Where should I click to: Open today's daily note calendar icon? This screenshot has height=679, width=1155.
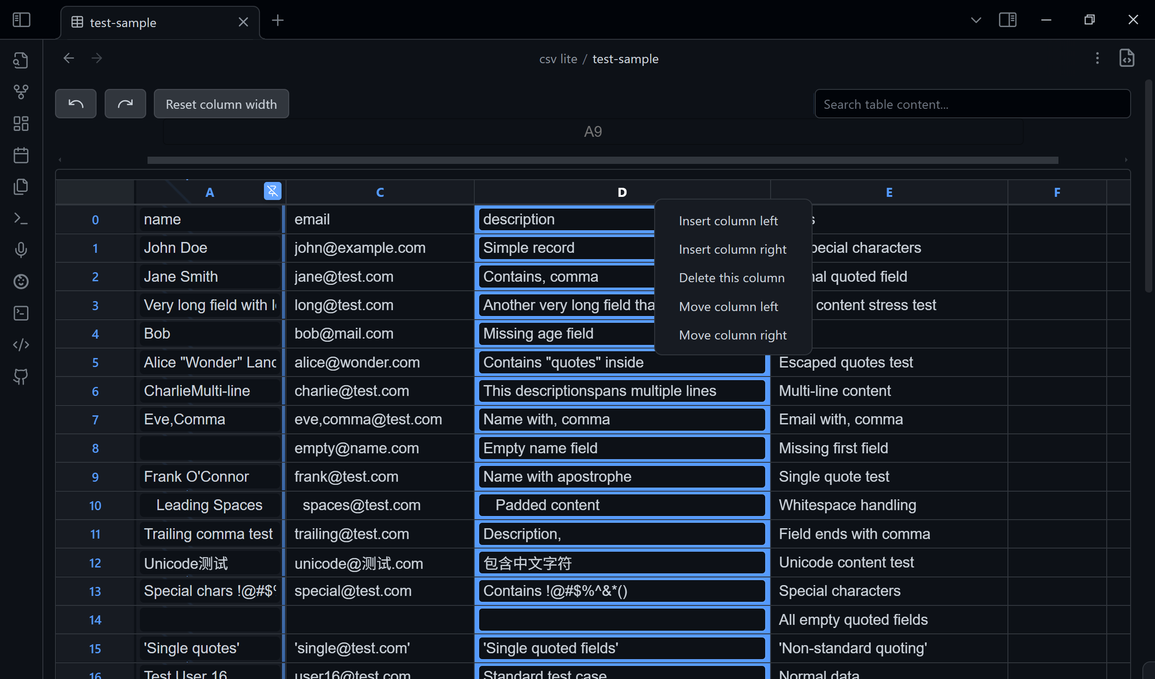pyautogui.click(x=21, y=155)
